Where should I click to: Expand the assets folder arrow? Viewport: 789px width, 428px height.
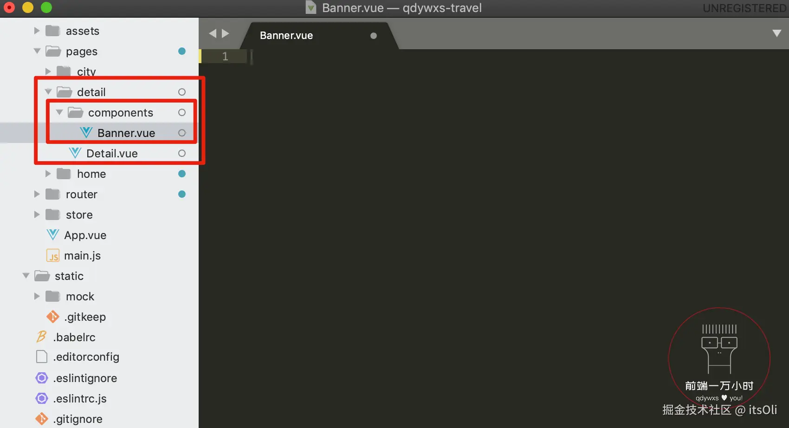(37, 31)
